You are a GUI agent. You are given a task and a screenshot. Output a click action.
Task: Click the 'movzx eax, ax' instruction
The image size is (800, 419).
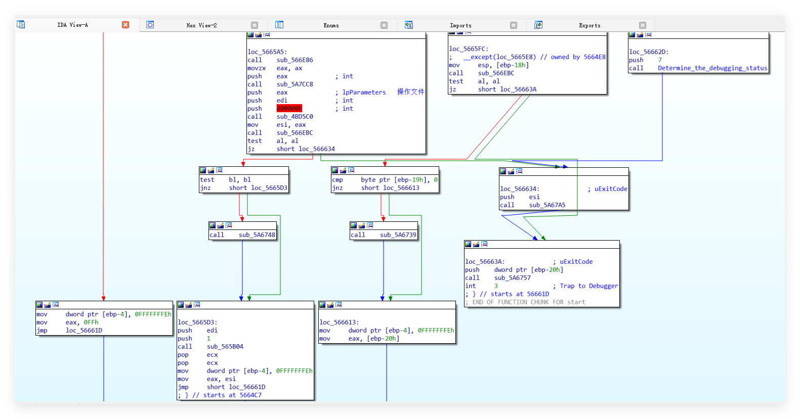point(275,68)
